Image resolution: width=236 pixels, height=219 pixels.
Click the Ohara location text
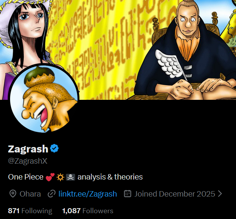coord(30,194)
